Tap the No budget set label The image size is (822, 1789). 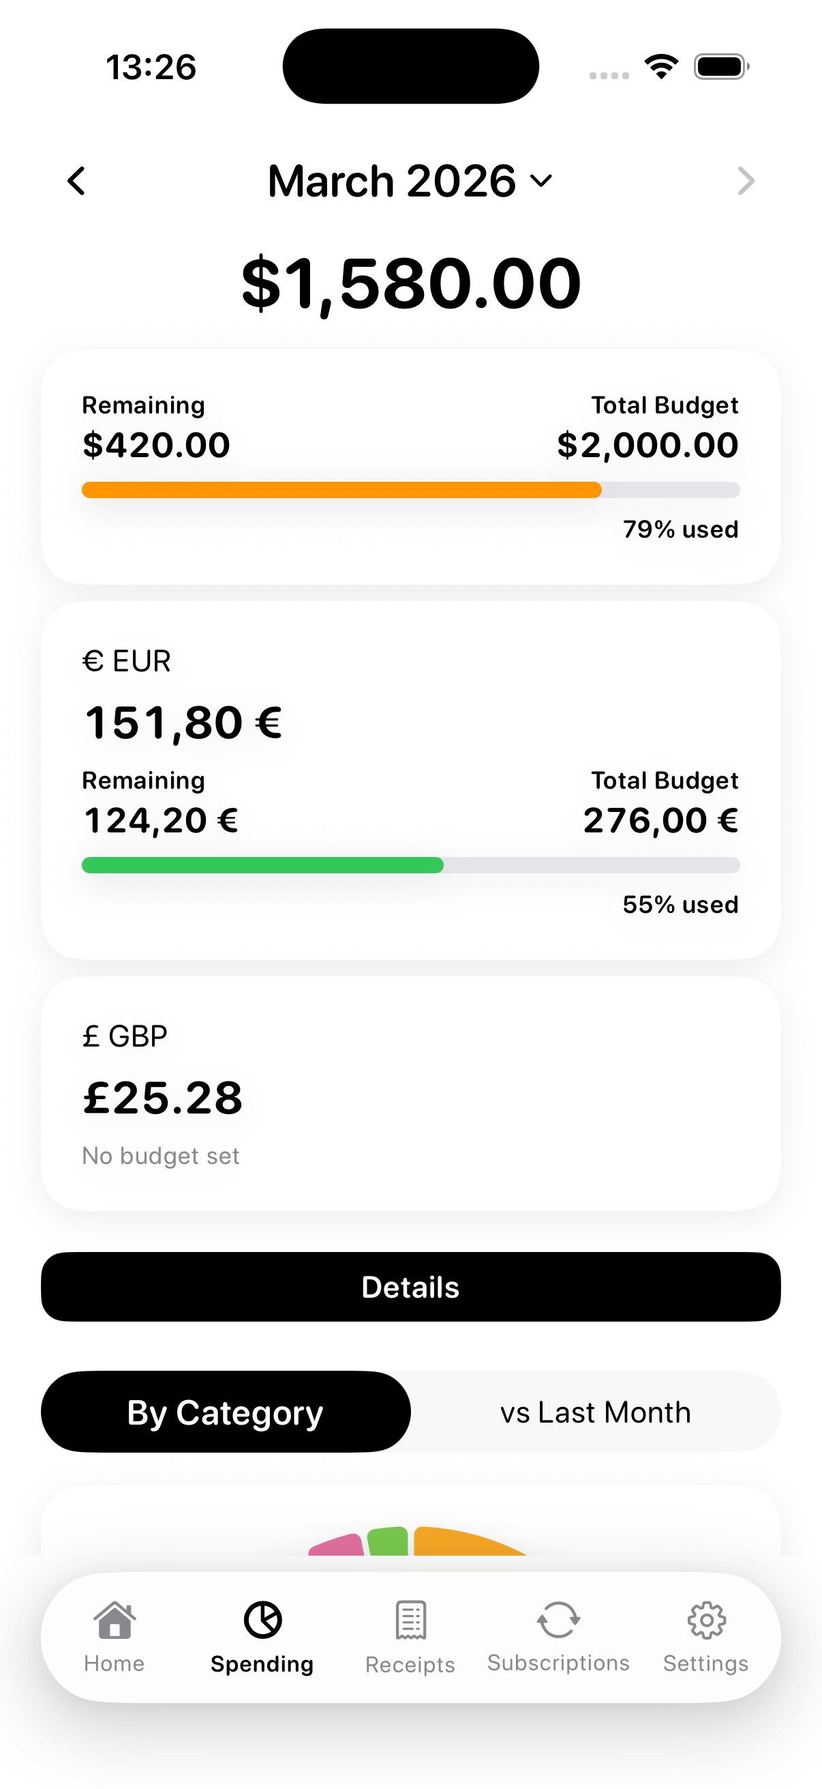point(161,1156)
